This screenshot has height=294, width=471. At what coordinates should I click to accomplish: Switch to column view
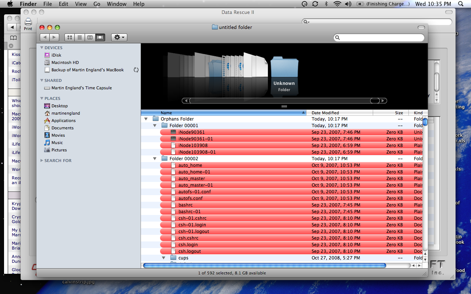click(x=89, y=37)
